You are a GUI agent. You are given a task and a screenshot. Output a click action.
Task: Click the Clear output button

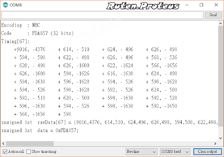pos(208,151)
